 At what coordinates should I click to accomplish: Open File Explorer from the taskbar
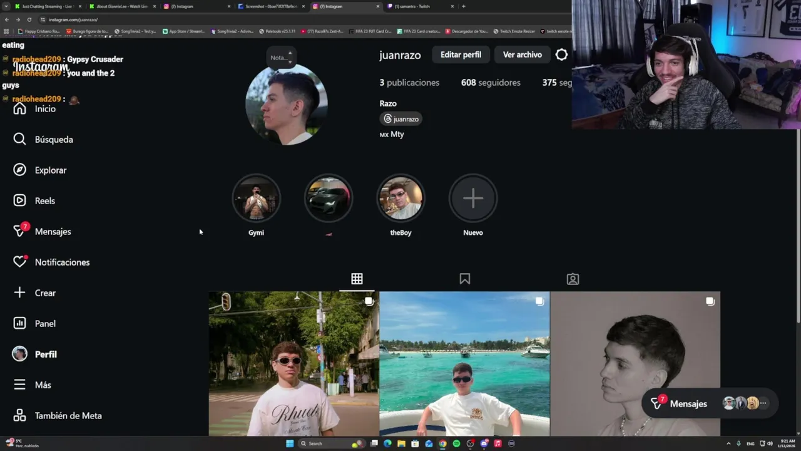[x=401, y=443]
